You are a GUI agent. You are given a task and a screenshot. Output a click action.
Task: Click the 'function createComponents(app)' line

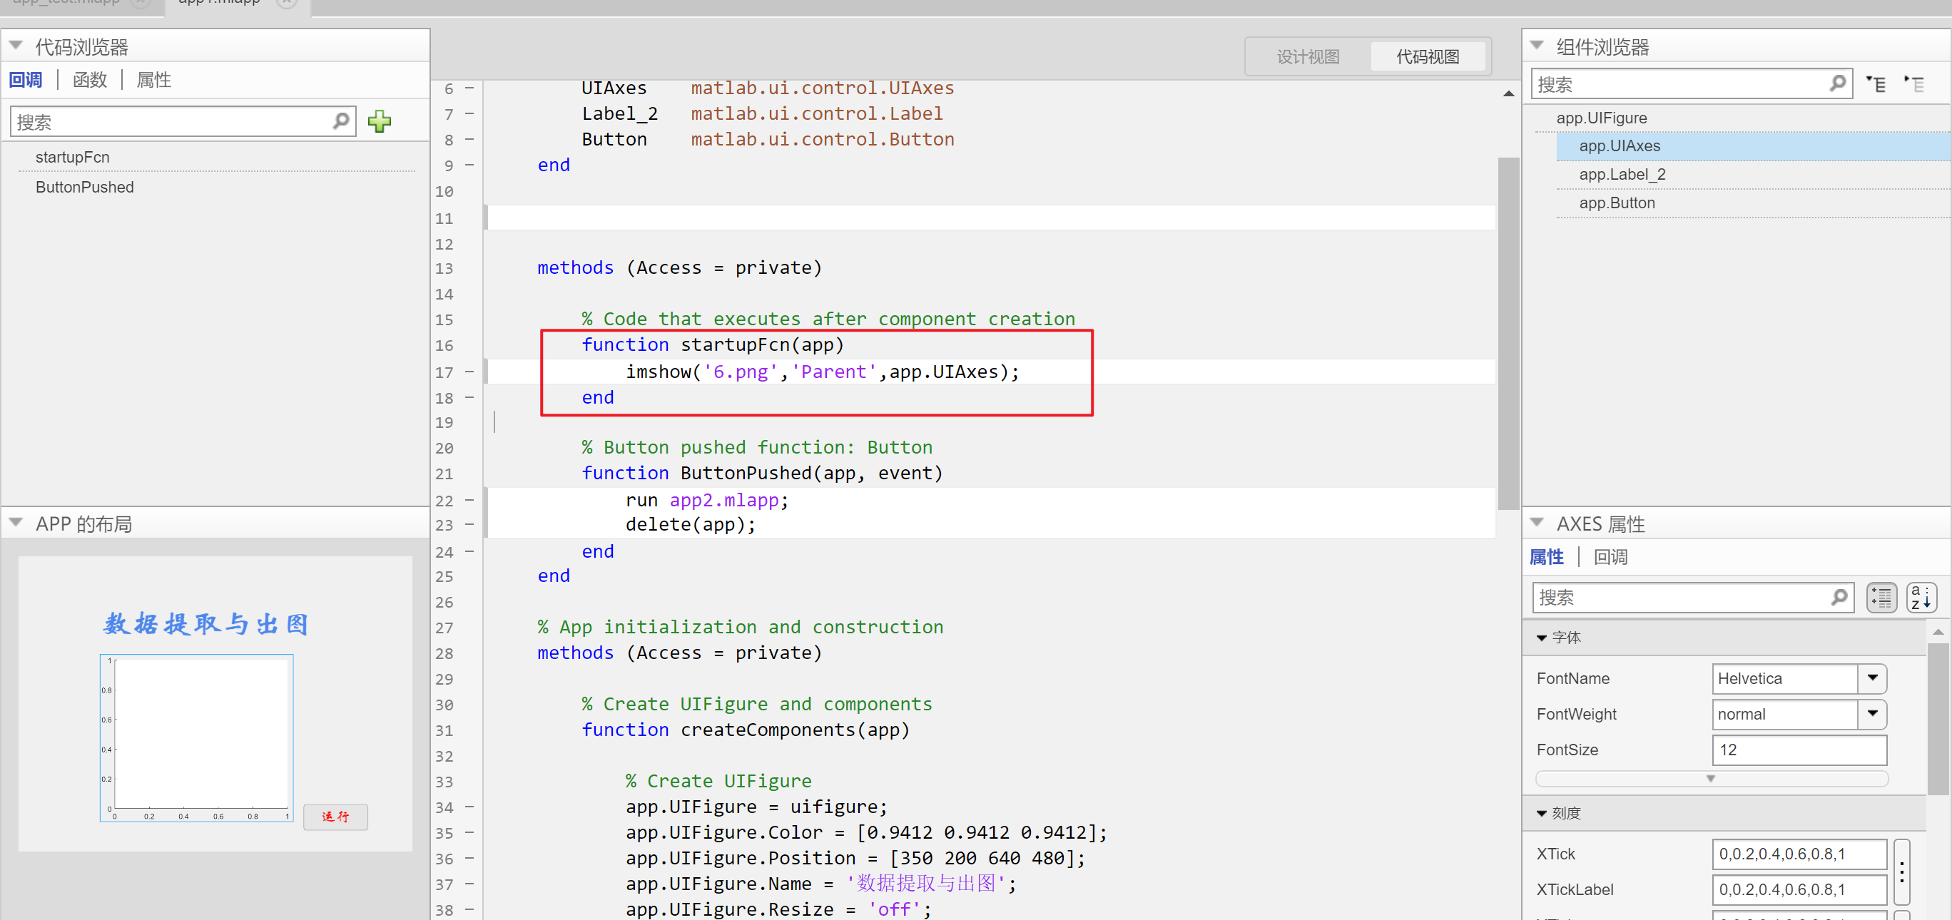(745, 730)
